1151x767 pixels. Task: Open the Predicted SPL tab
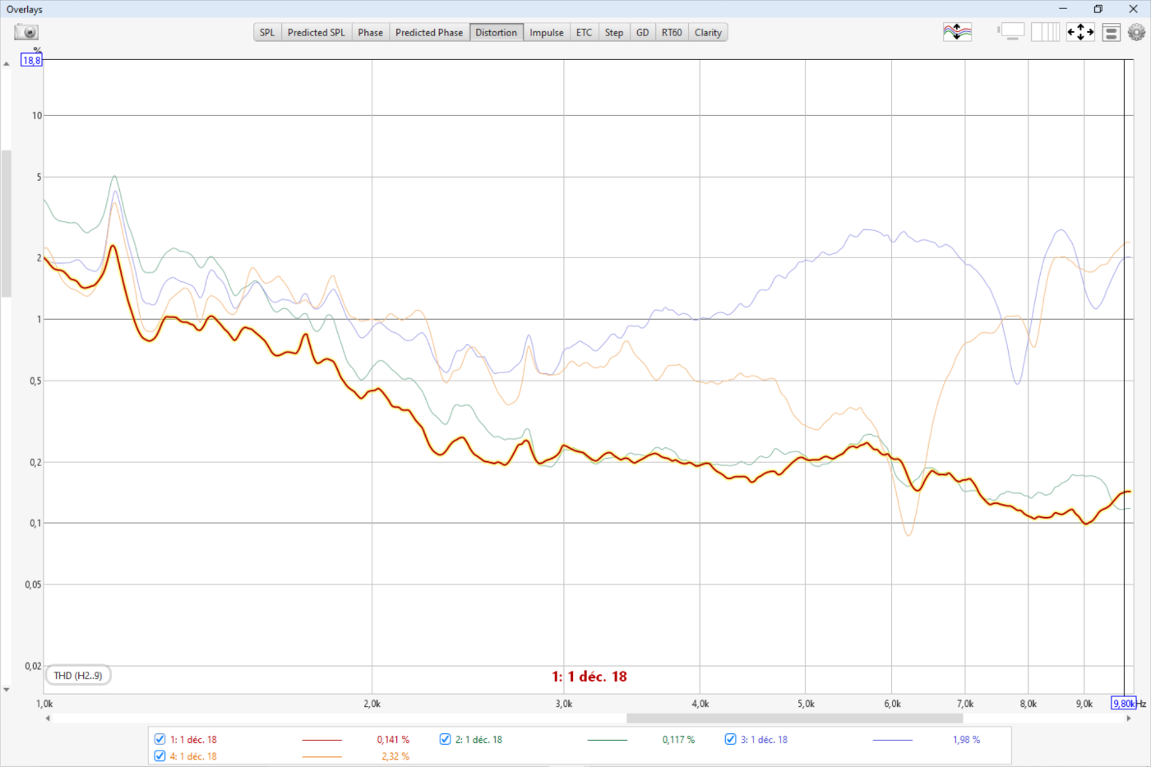coord(316,33)
